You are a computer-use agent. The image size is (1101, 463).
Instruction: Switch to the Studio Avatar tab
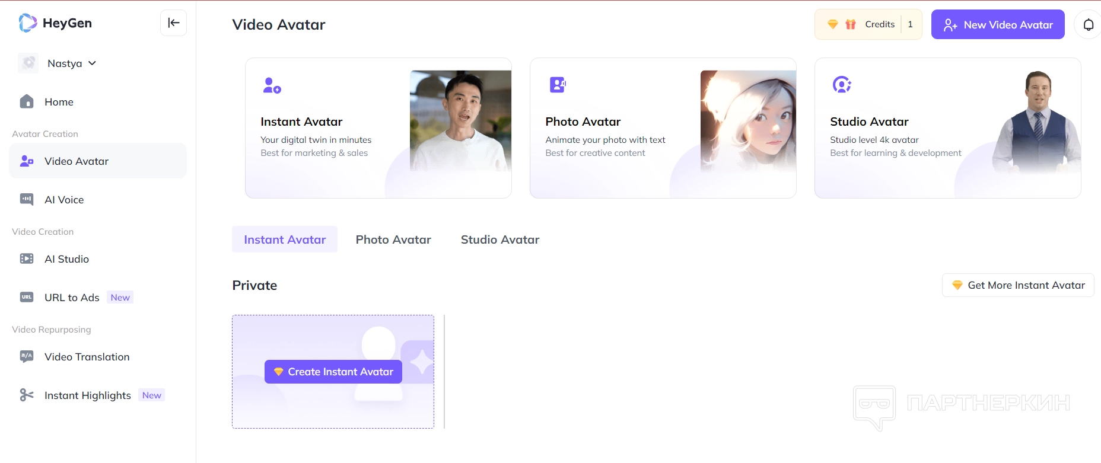[500, 240]
